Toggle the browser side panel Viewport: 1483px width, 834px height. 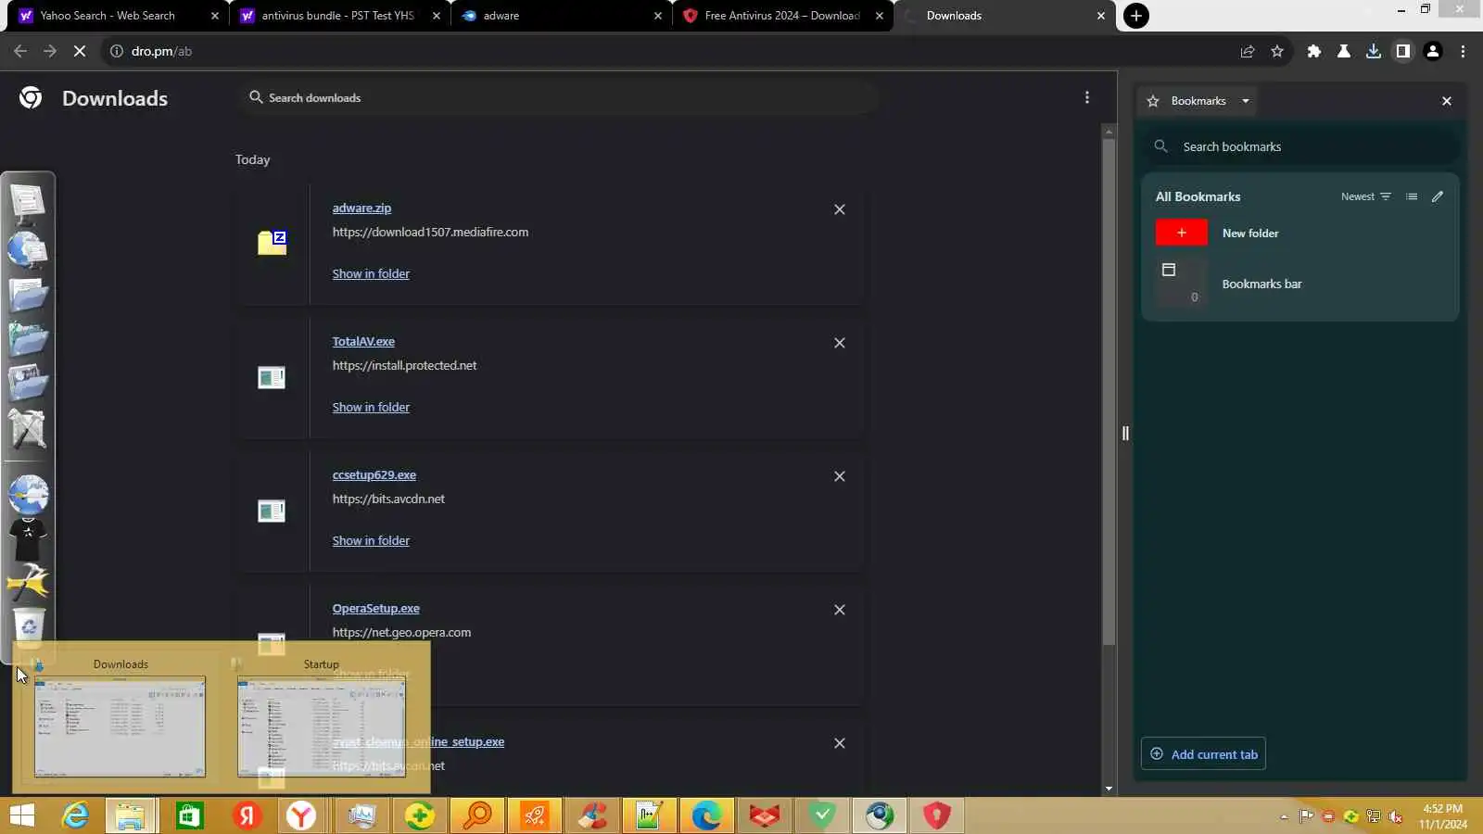pos(1402,51)
